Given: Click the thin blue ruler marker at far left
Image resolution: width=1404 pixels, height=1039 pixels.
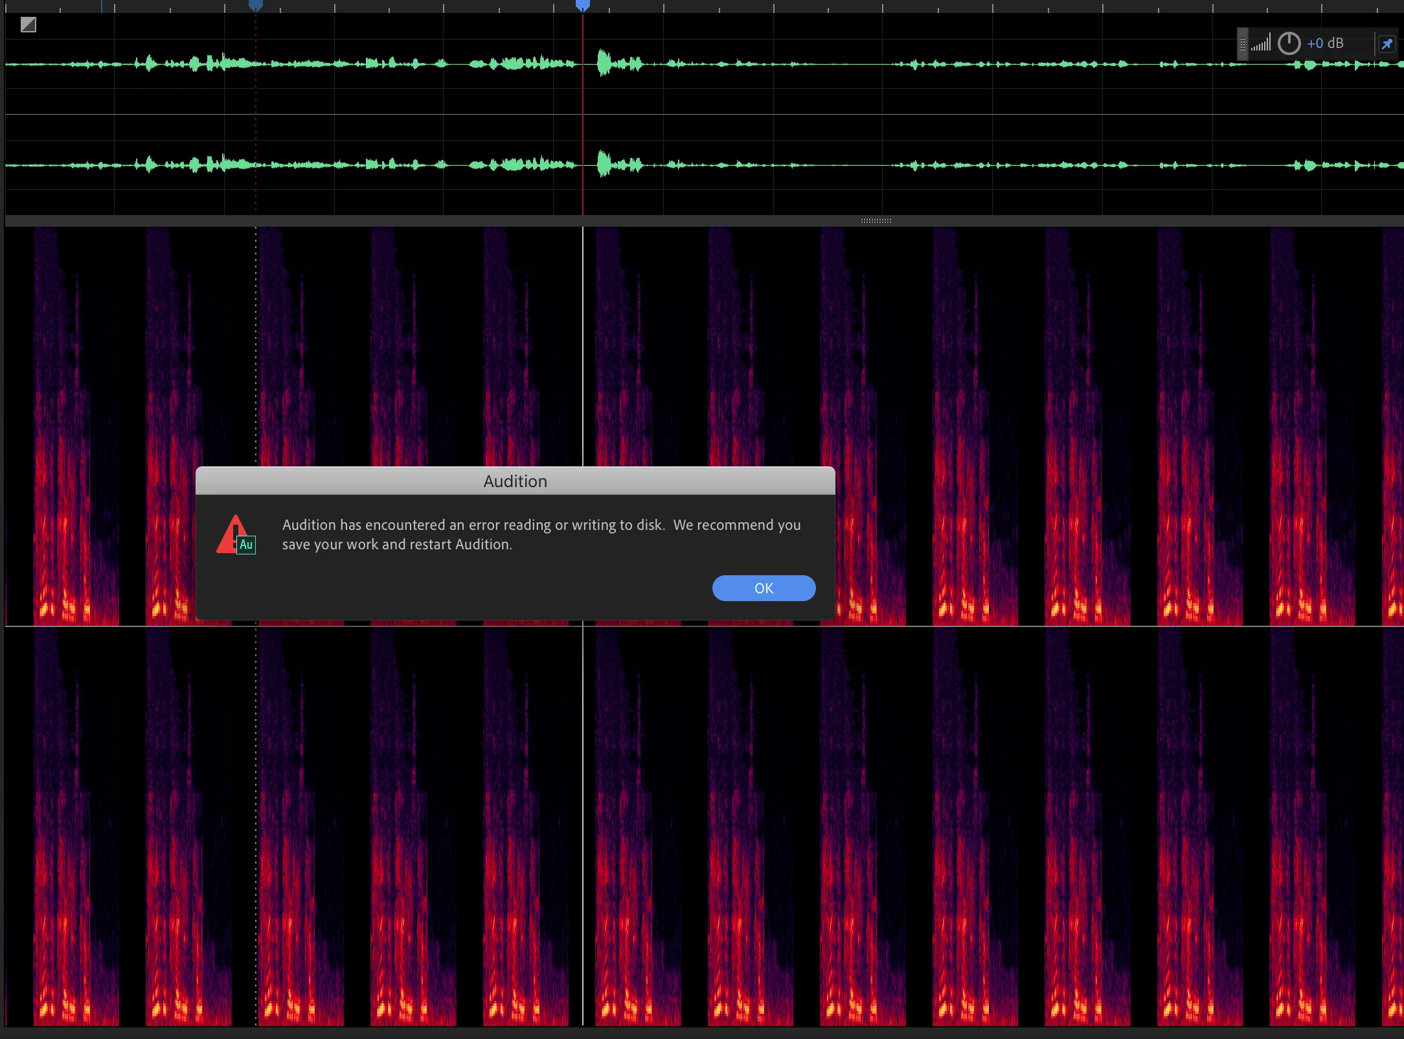Looking at the screenshot, I should (x=102, y=6).
